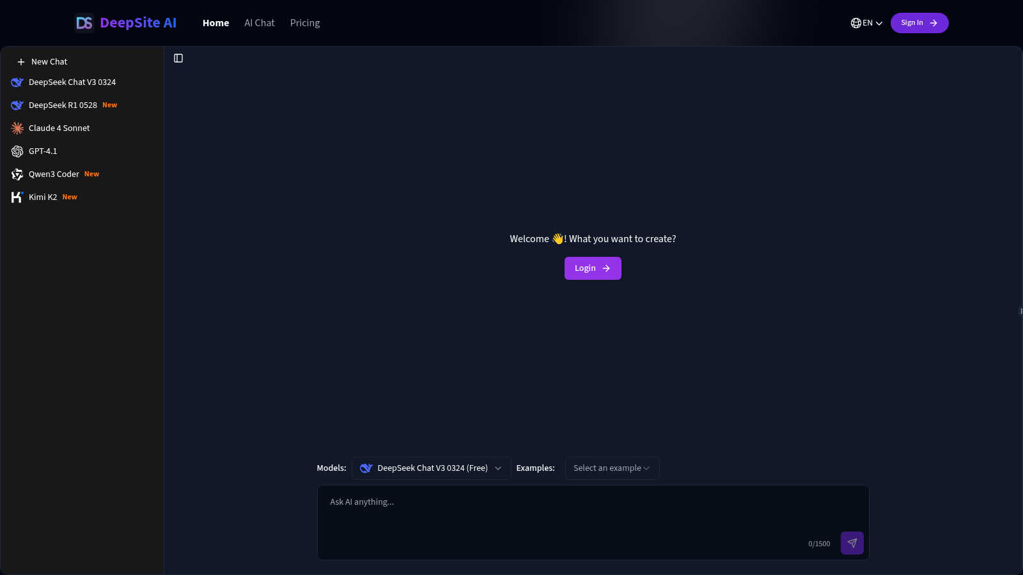
Task: Click the 0/1500 character counter
Action: tap(819, 544)
